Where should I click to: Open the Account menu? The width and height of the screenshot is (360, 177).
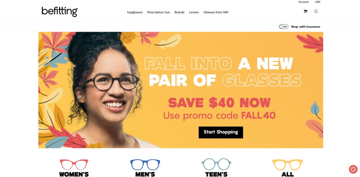point(303,2)
